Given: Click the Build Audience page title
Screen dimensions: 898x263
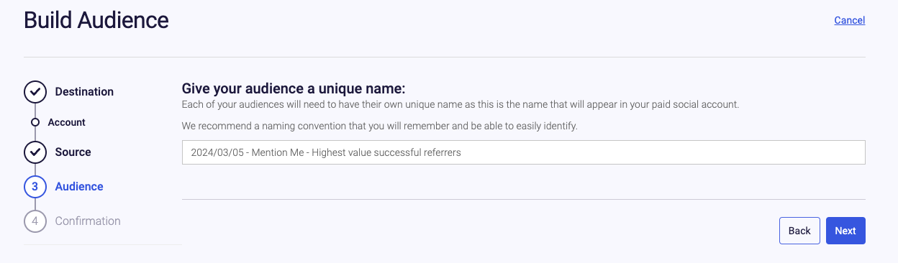Looking at the screenshot, I should [x=96, y=20].
